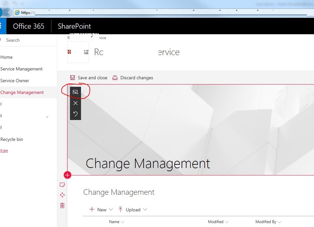This screenshot has height=227, width=314.
Task: Click Edit link in the left navigation
Action: click(4, 151)
